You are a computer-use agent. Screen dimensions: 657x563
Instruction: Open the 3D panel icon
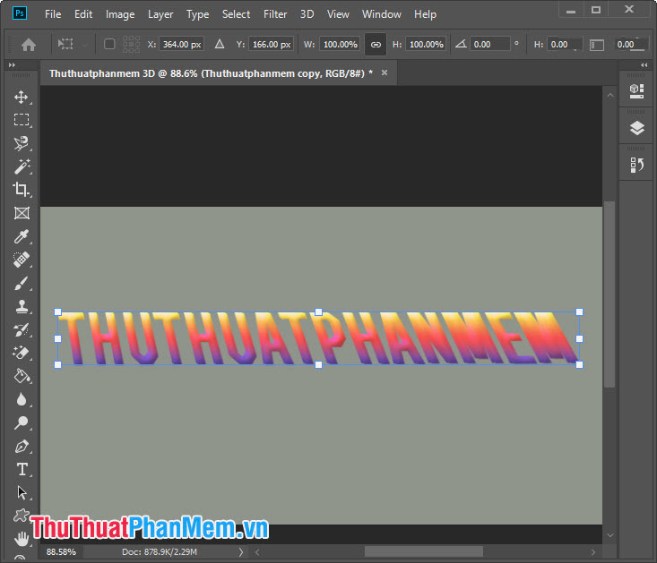pos(636,90)
